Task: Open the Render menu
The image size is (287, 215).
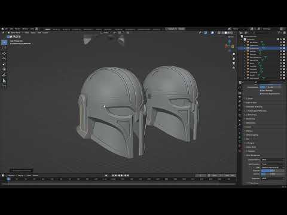Action: [18, 29]
